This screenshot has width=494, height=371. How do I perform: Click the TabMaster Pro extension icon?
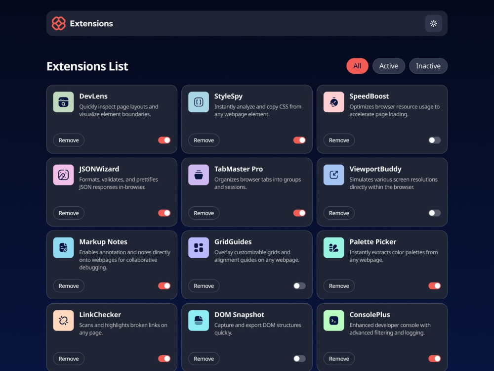199,175
